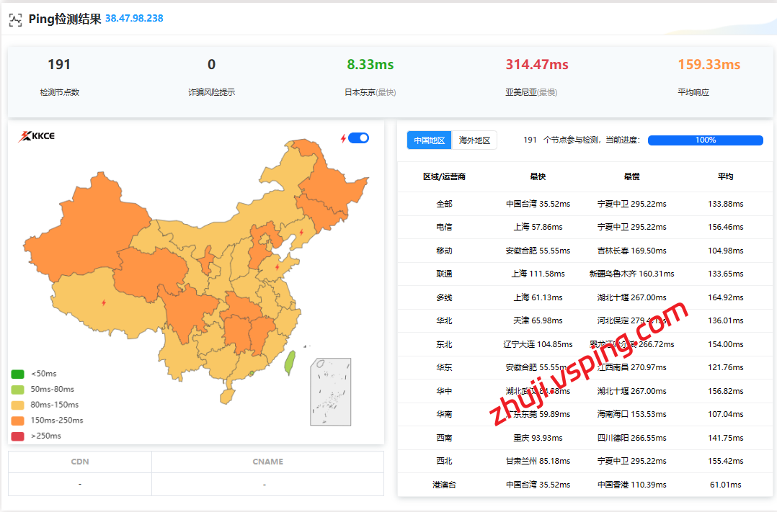Click the KKCE logo on the map
The height and width of the screenshot is (512, 777).
click(37, 136)
